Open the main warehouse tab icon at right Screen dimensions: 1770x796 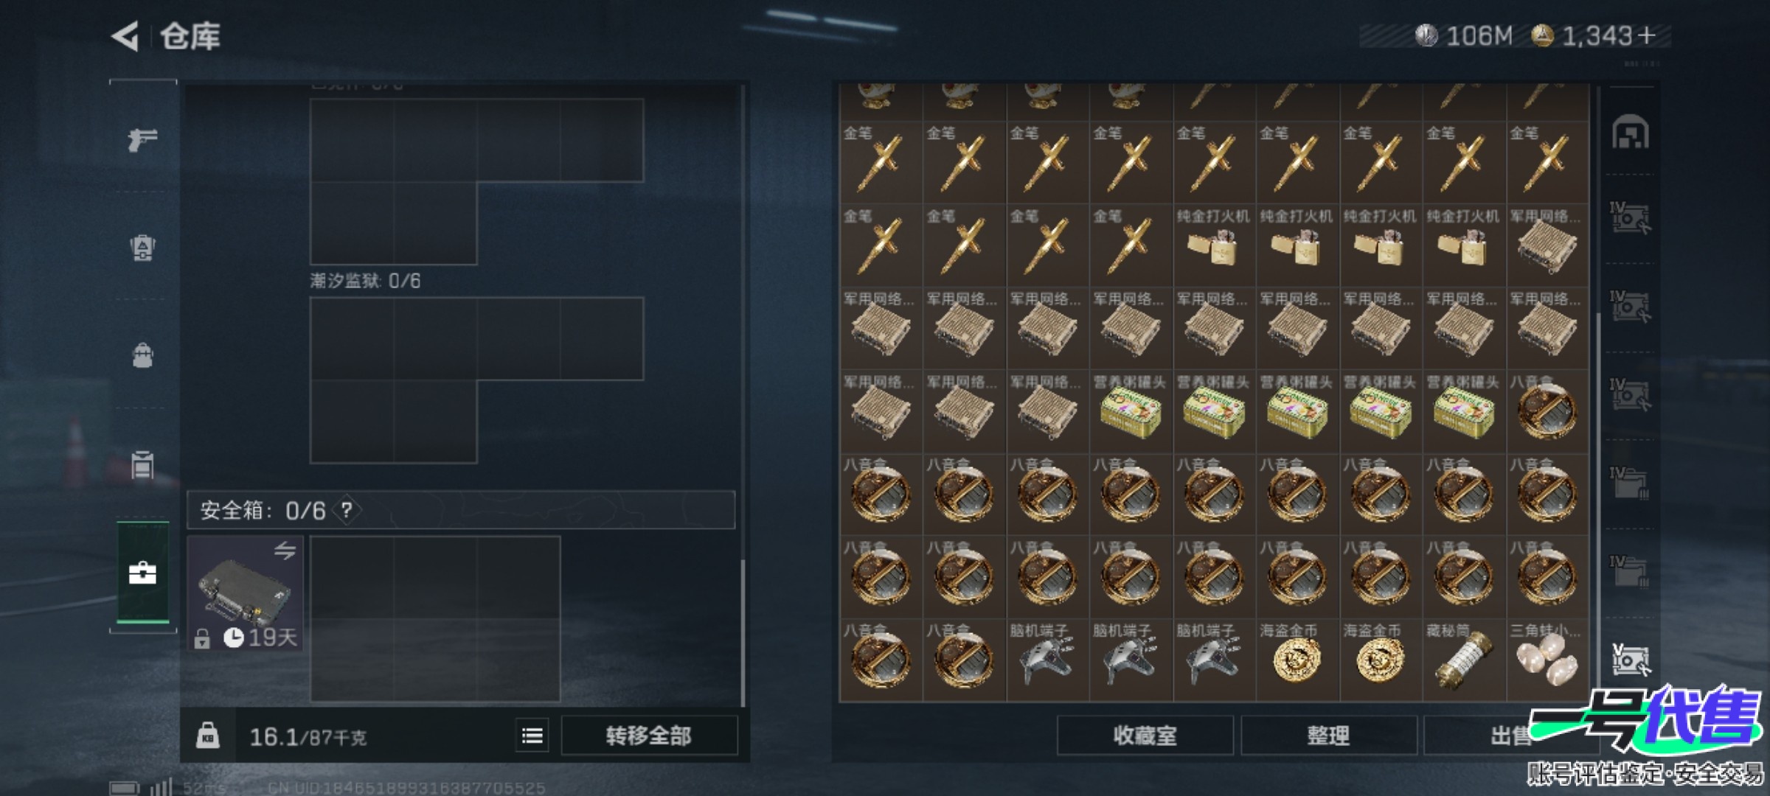tap(1630, 133)
